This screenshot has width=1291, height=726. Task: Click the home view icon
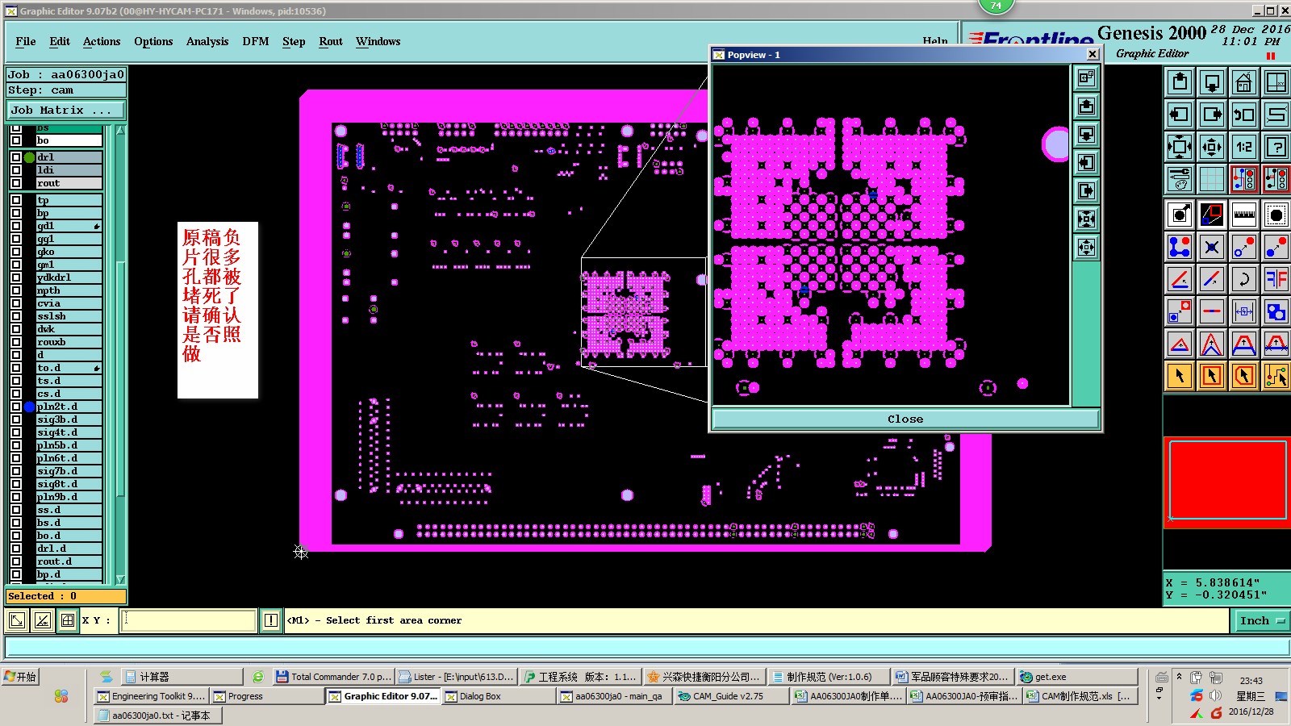(1244, 82)
